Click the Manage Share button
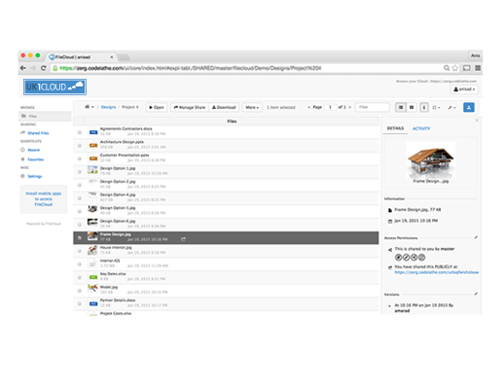The width and height of the screenshot is (503, 386). point(190,107)
